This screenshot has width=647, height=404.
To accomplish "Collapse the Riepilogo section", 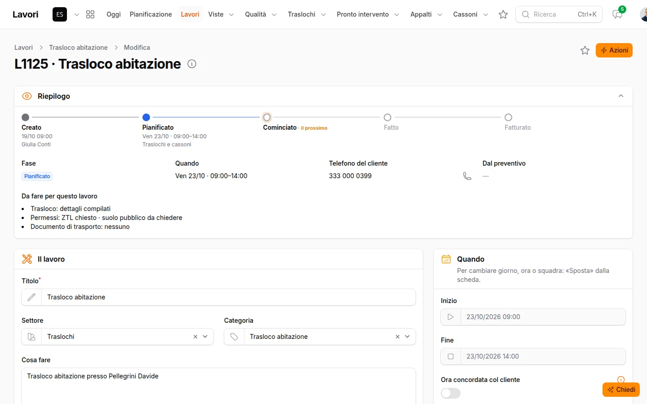I will pos(621,96).
